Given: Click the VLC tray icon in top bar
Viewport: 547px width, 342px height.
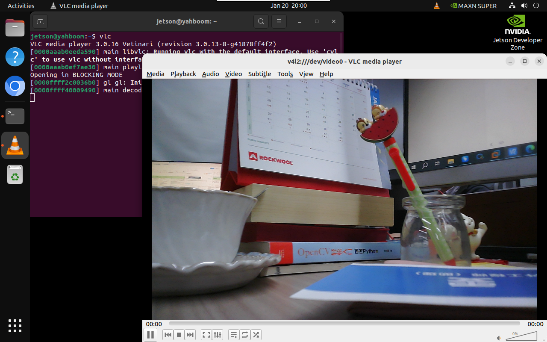Looking at the screenshot, I should point(436,6).
